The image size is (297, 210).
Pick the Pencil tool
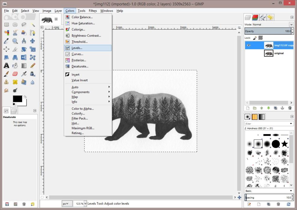32,65
